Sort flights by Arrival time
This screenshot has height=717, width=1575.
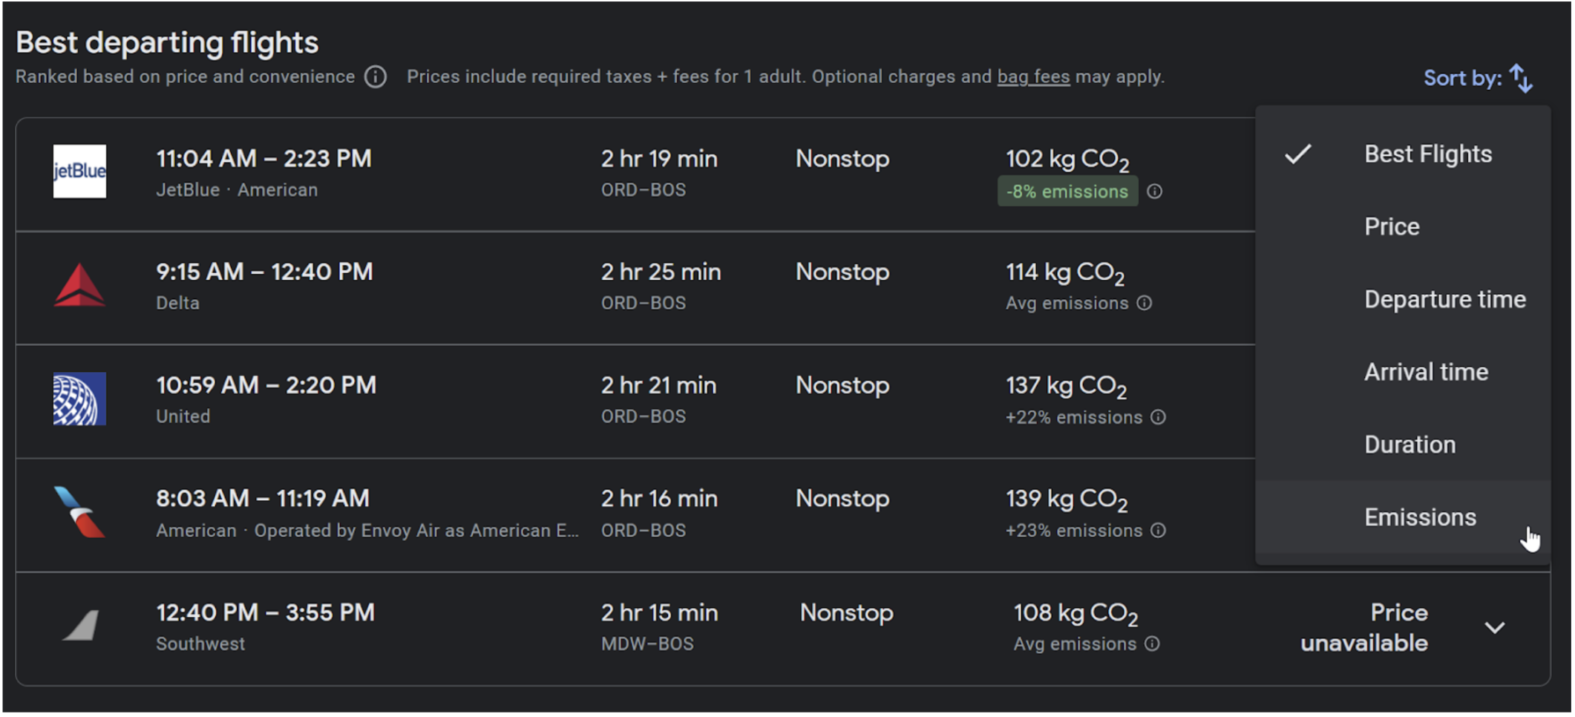tap(1426, 373)
